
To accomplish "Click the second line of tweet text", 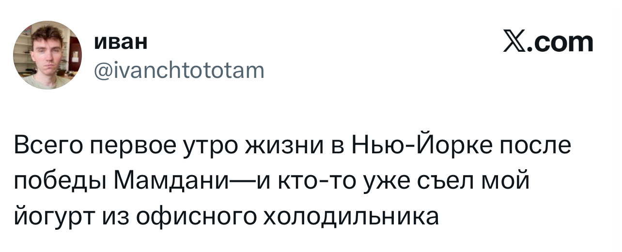I will point(271,182).
